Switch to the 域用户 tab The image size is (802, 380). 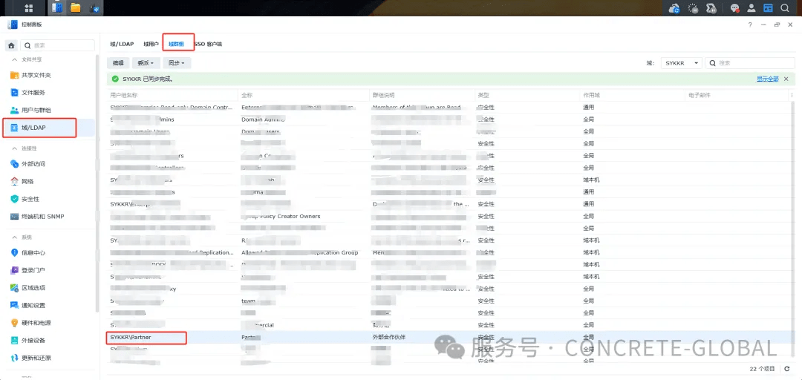(150, 44)
